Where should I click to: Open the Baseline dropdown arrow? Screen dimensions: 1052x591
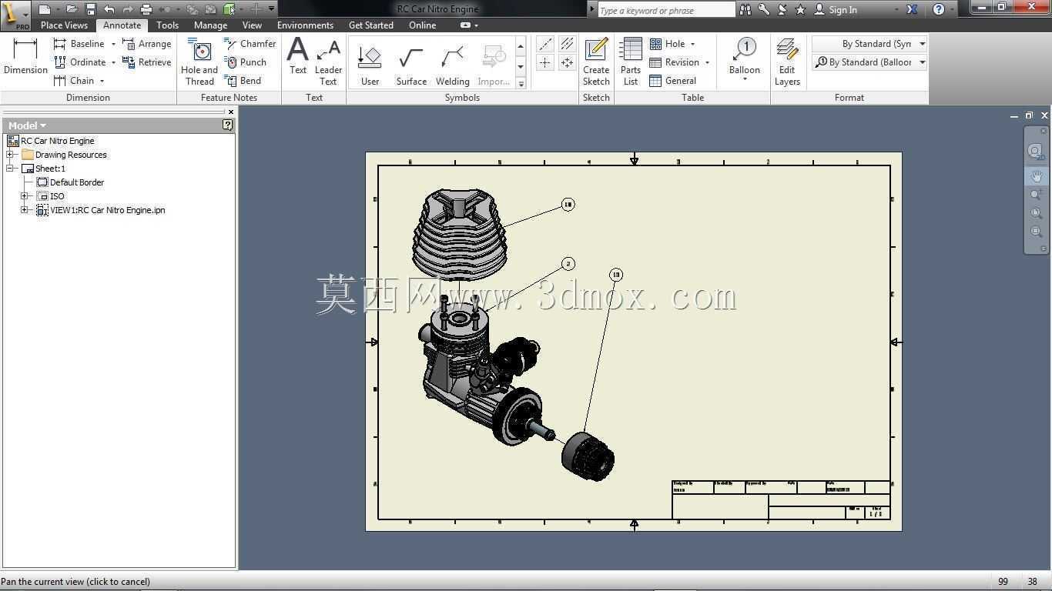(113, 44)
